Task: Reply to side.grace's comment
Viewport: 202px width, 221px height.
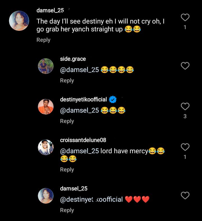Action: (67, 81)
